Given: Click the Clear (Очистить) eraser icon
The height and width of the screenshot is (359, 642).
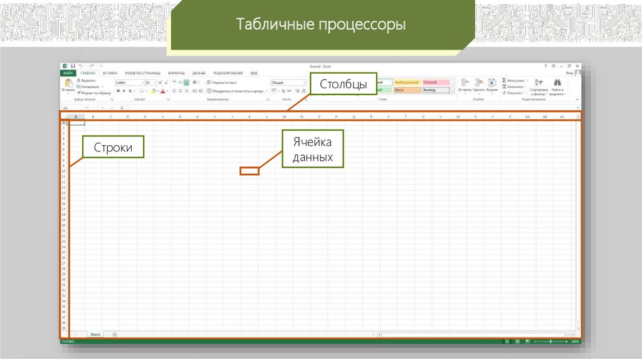Looking at the screenshot, I should tap(504, 93).
